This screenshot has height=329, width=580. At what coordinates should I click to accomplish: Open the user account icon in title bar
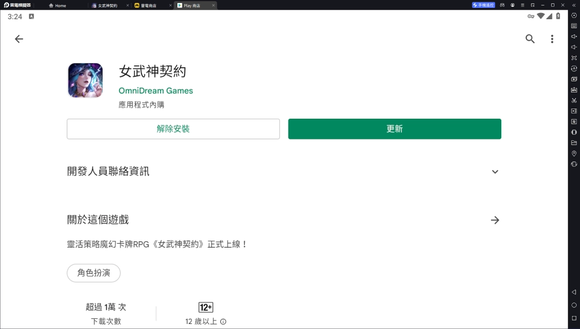point(512,5)
